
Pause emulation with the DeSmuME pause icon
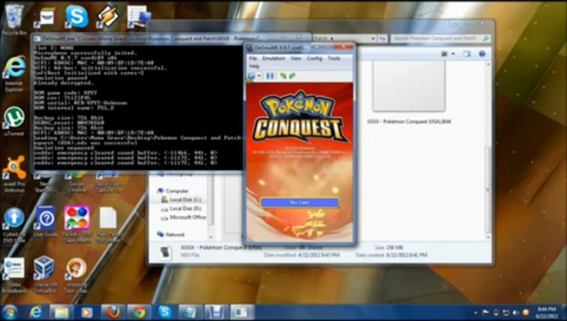[270, 76]
